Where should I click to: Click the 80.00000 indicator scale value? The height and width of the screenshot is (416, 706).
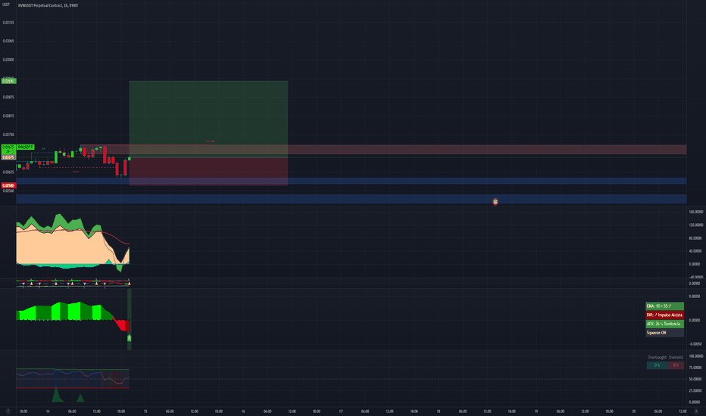coord(695,238)
